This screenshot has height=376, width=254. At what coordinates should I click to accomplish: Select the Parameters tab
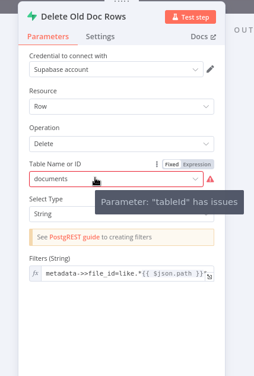tap(48, 36)
